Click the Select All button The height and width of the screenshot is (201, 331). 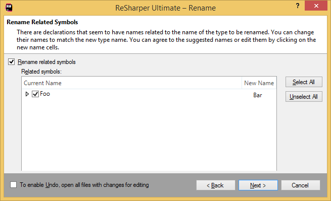tap(304, 82)
